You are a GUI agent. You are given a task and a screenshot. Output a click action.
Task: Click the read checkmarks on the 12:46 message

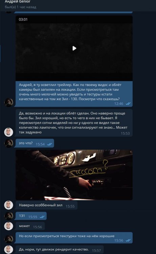point(128,104)
